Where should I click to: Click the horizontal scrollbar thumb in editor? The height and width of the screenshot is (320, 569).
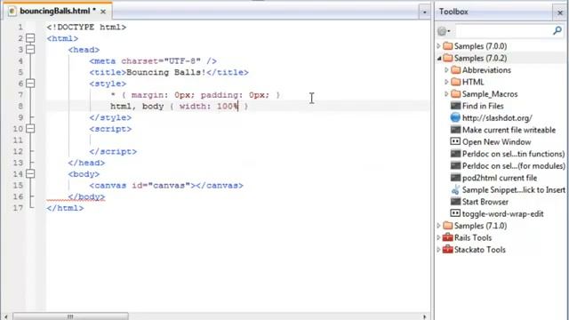point(71,316)
